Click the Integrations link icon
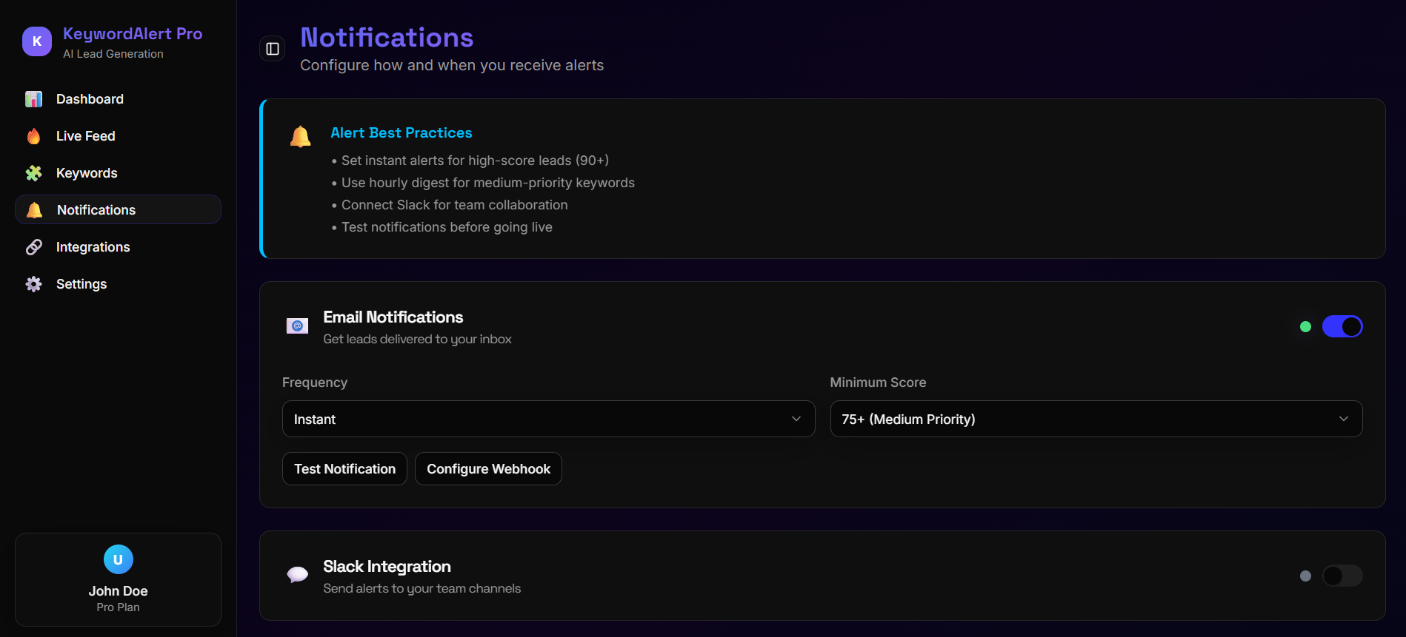1406x637 pixels. coord(34,247)
